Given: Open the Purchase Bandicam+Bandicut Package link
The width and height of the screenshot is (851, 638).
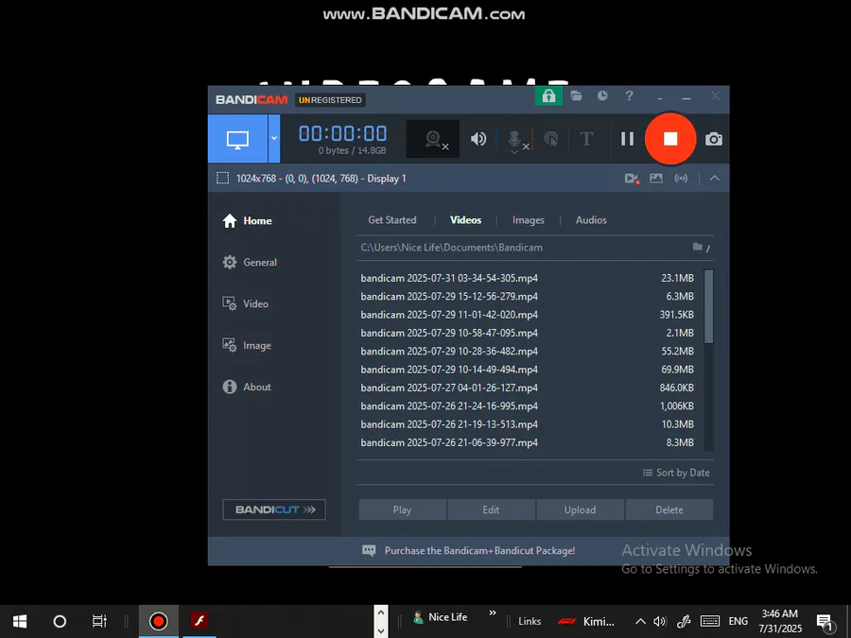Looking at the screenshot, I should coord(479,551).
